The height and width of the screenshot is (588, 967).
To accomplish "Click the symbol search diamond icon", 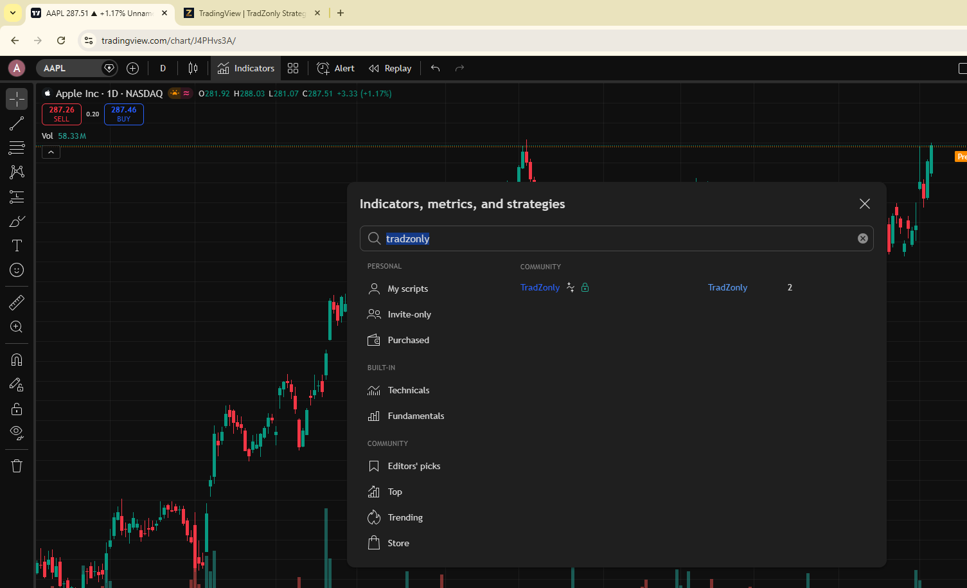I will pyautogui.click(x=109, y=68).
